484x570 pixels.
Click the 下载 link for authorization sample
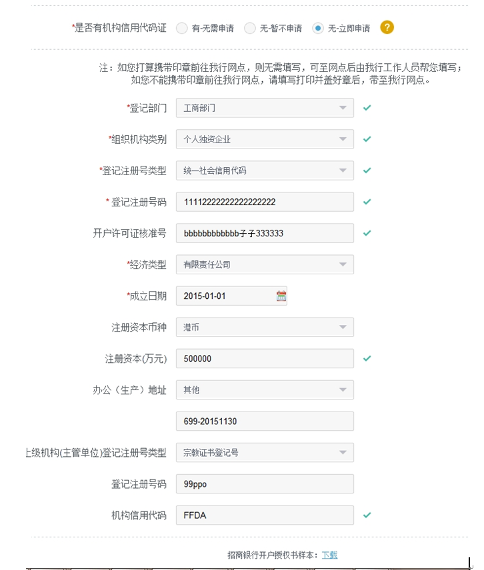coord(329,555)
